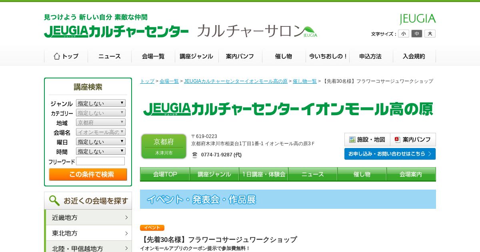Open ニュース in the main navigation
This screenshot has height=252, width=480.
pyautogui.click(x=110, y=56)
